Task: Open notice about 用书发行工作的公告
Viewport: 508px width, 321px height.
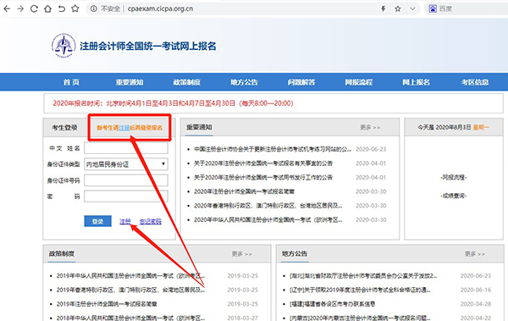Action: (263, 177)
